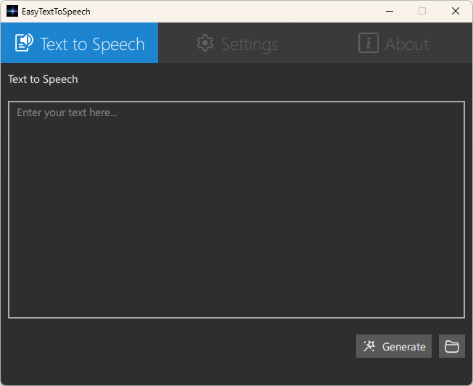
Task: Click the EasyTextToSpeech app icon in the title bar
Action: tap(12, 11)
